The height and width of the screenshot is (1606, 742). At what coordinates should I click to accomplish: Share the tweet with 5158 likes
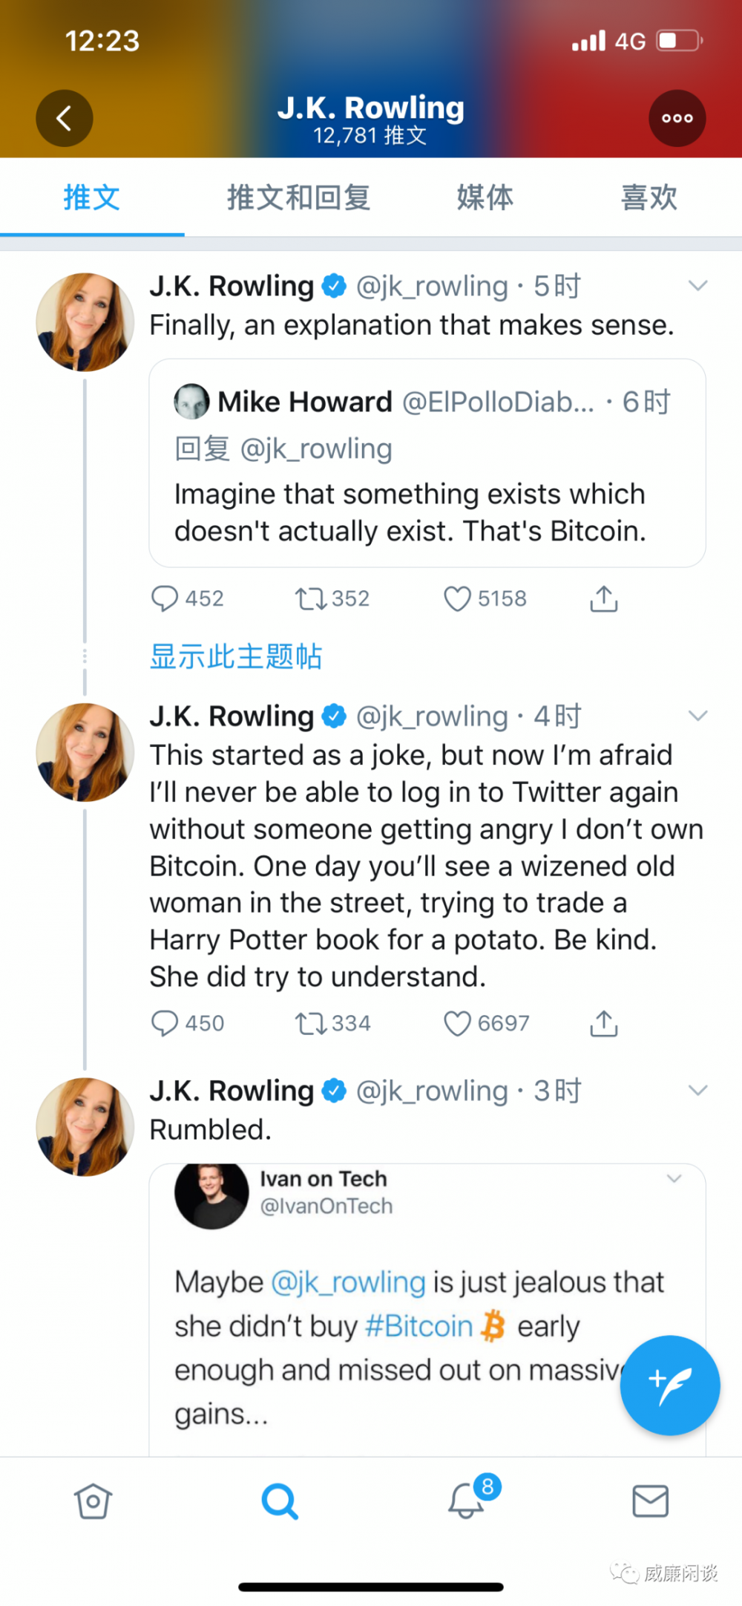coord(604,598)
